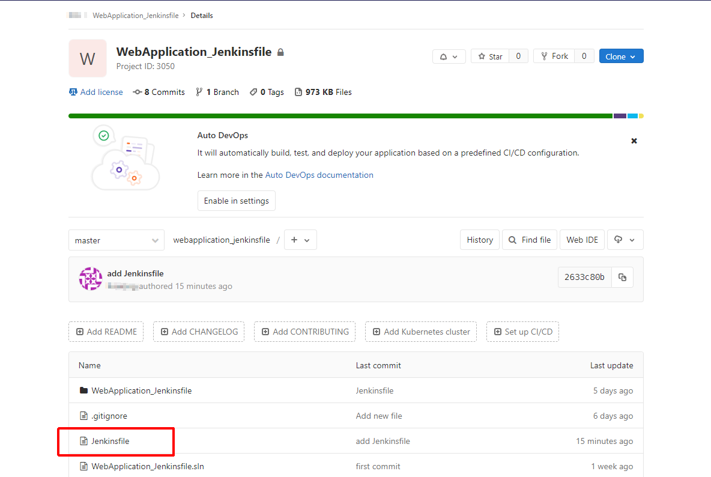
Task: Open the 'first commit' commit message
Action: 378,466
